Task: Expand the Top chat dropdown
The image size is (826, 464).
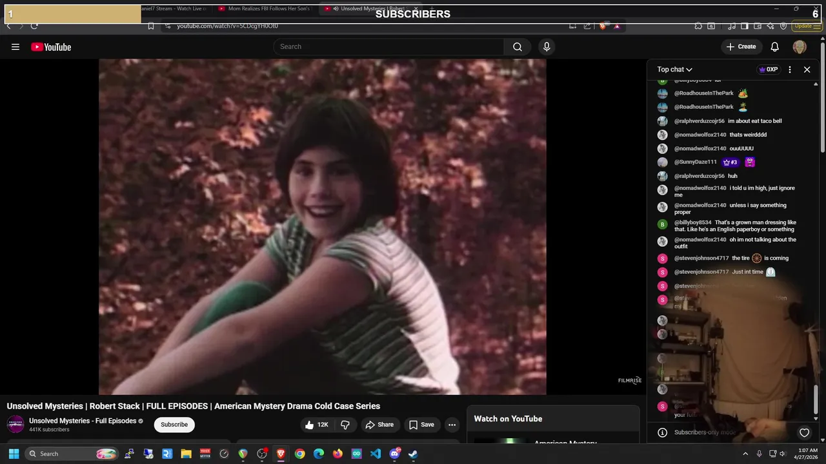Action: pos(674,70)
